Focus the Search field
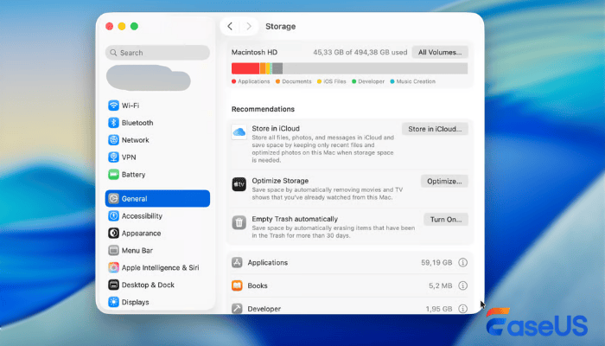This screenshot has width=605, height=346. tap(157, 53)
